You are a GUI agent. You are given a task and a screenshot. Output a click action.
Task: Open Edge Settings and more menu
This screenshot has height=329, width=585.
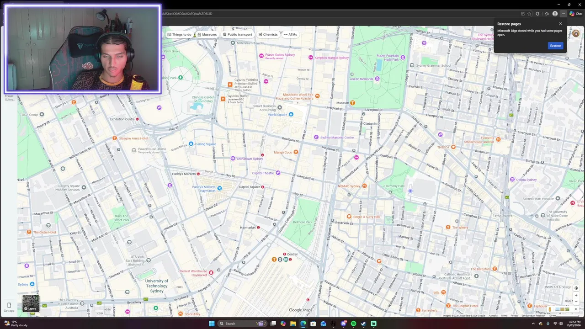tap(563, 14)
